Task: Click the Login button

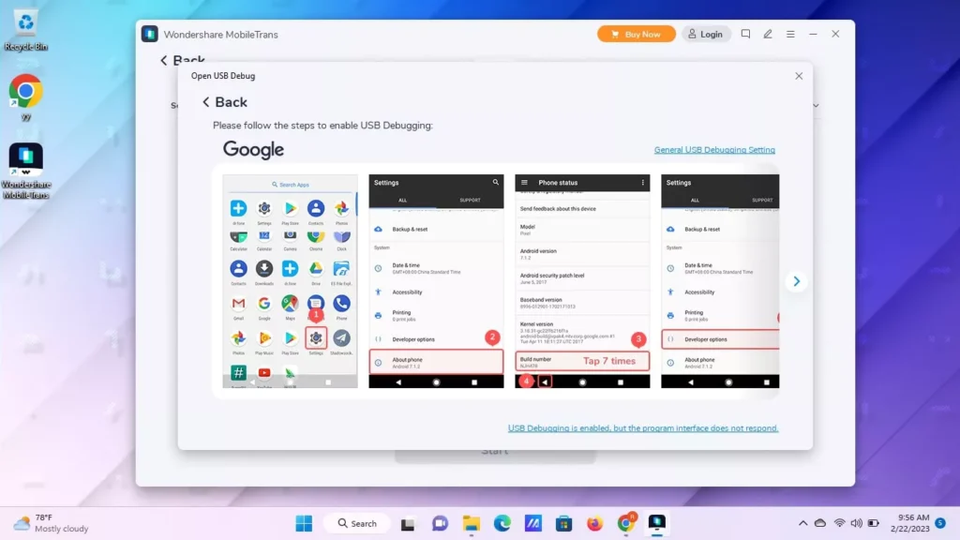Action: [x=706, y=33]
